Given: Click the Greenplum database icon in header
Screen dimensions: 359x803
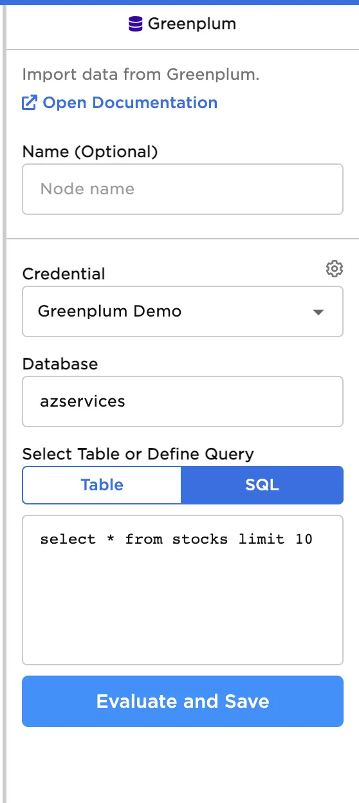Looking at the screenshot, I should pos(135,24).
